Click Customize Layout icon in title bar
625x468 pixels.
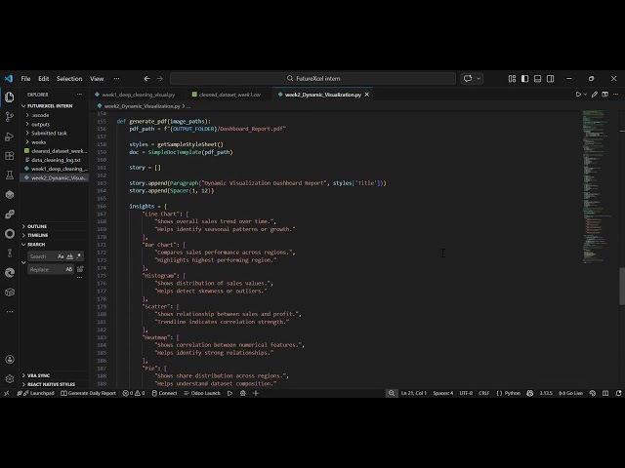click(512, 79)
